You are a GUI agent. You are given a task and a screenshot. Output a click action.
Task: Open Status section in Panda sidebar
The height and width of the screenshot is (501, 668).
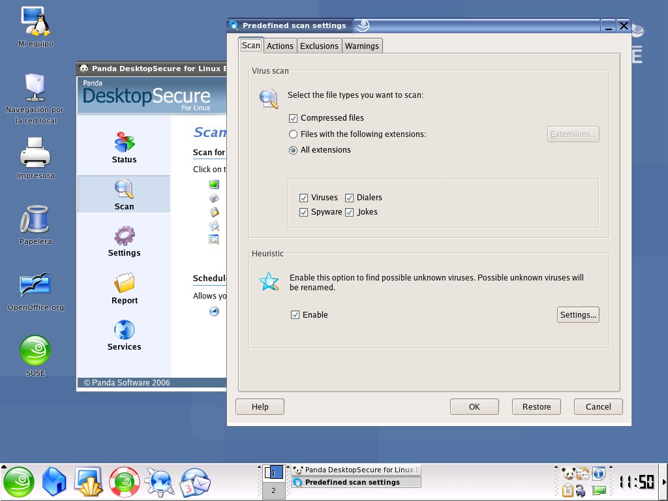pos(124,148)
